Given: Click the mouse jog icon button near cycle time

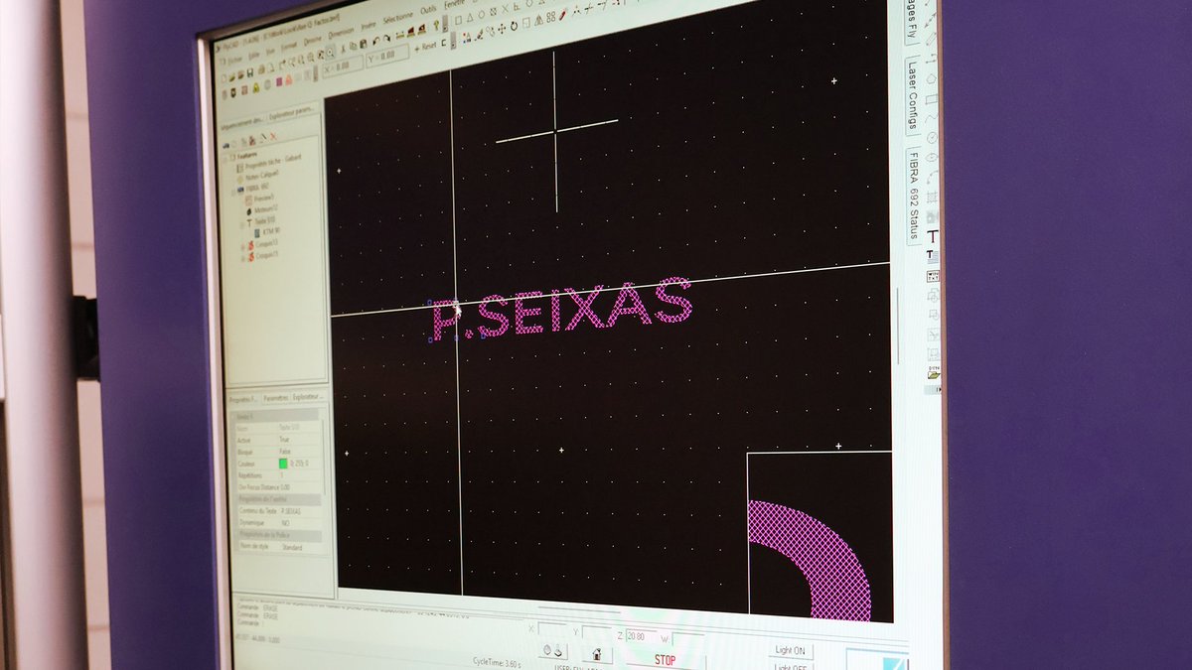Looking at the screenshot, I should click(553, 650).
